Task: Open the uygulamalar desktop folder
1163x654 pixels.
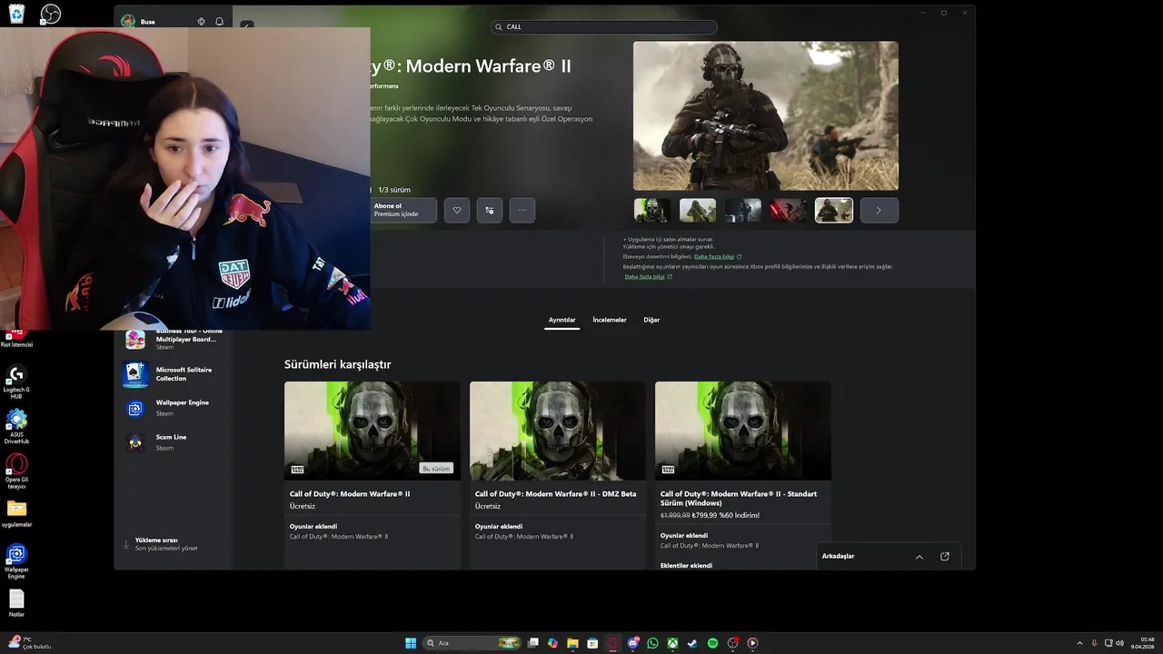Action: coord(16,514)
